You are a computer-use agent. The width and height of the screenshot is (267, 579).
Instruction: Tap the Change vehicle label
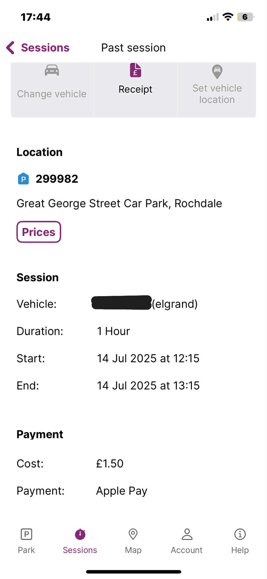[x=52, y=94]
